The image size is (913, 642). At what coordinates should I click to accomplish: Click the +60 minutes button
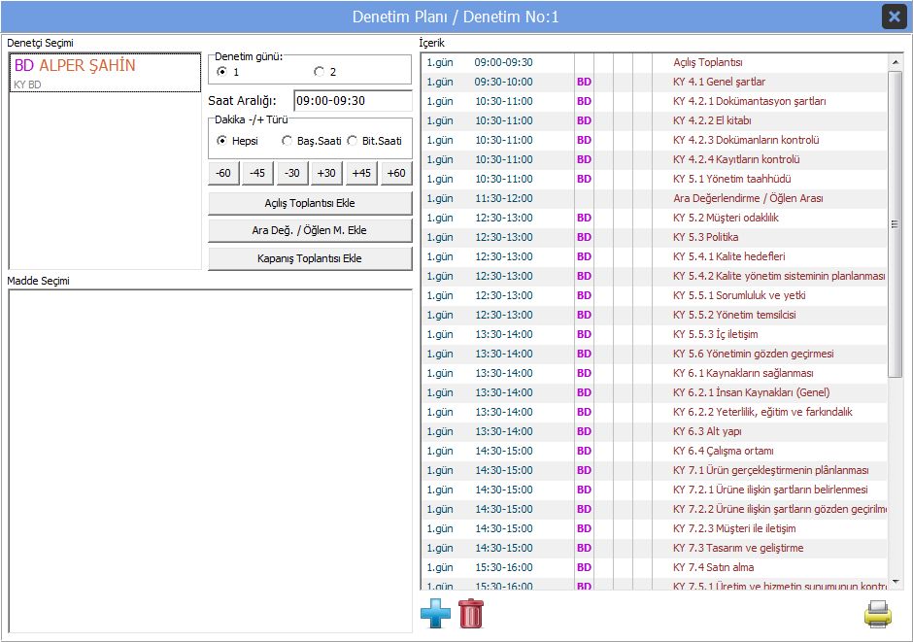pos(396,174)
